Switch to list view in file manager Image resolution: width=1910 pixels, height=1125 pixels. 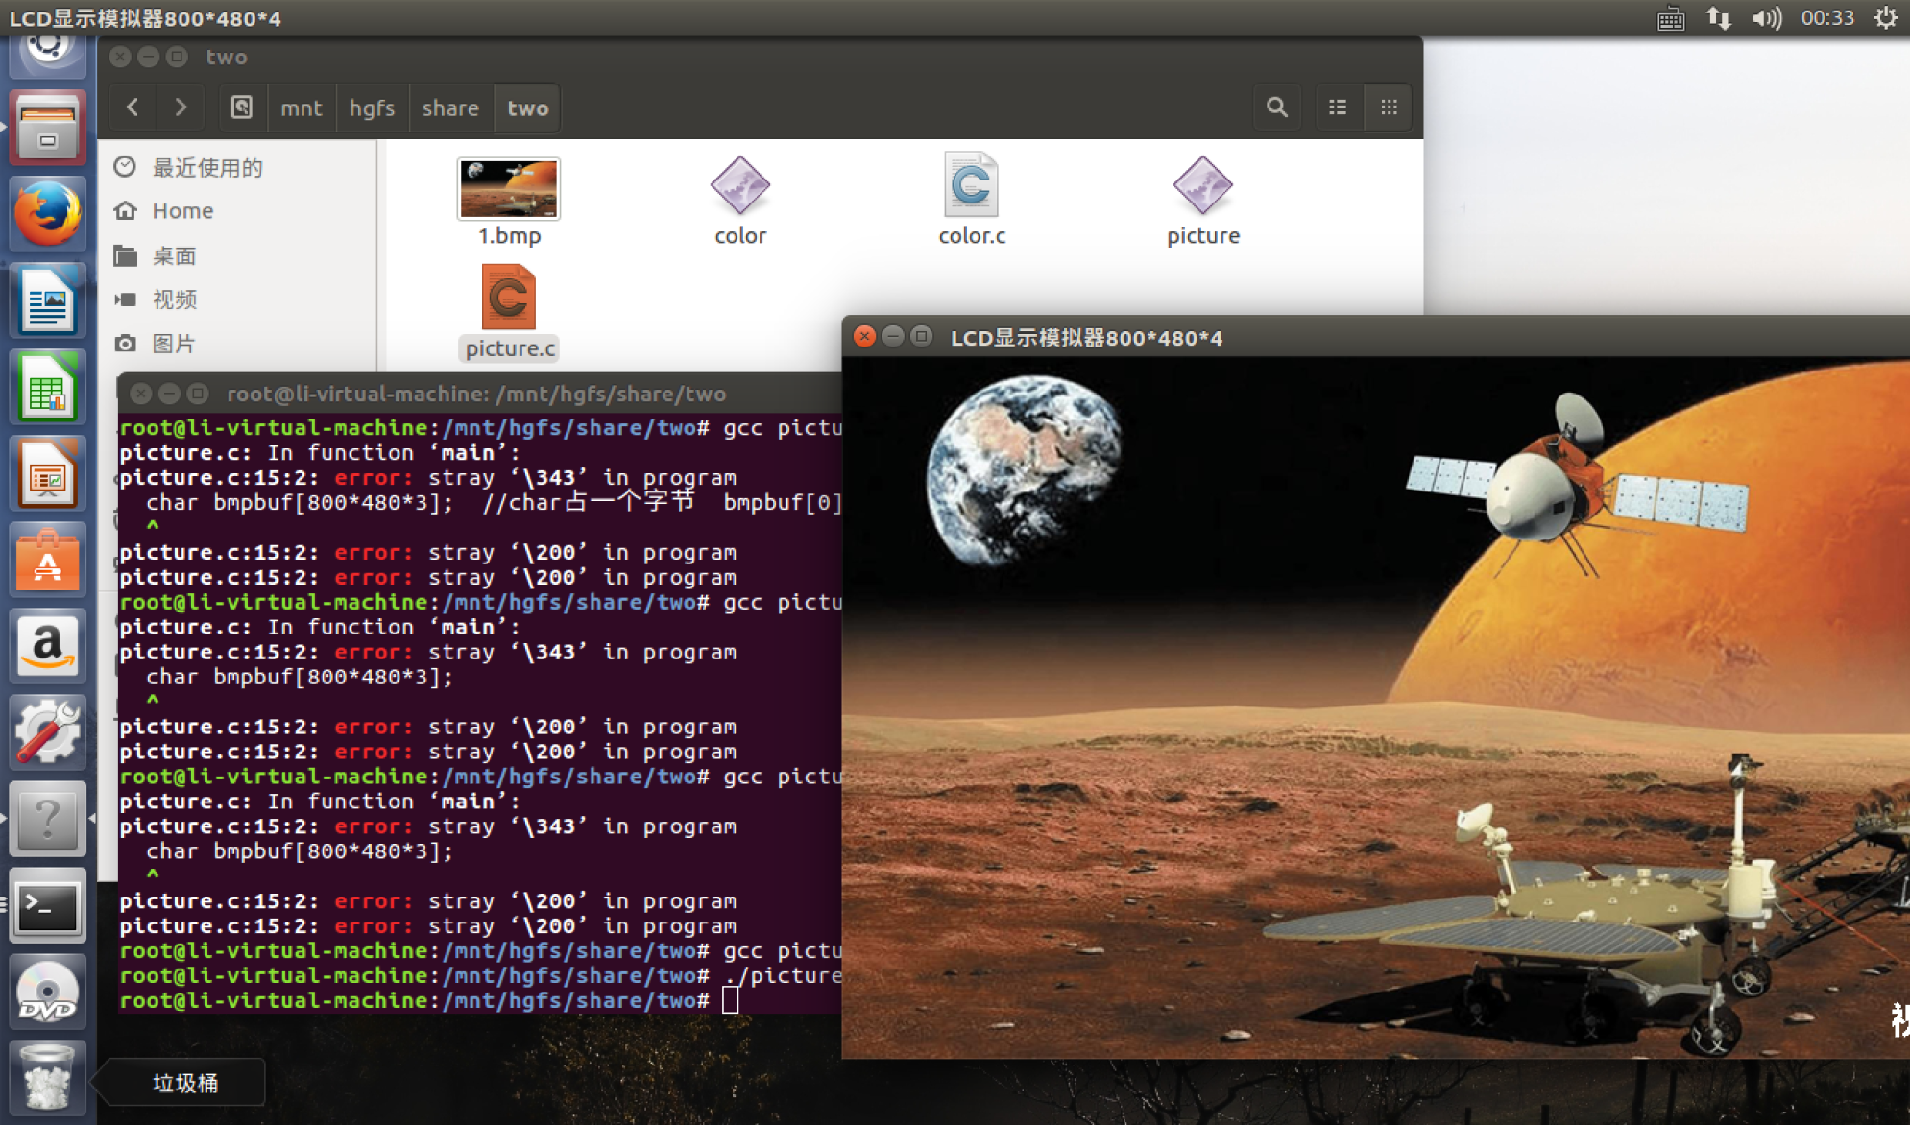[x=1338, y=108]
